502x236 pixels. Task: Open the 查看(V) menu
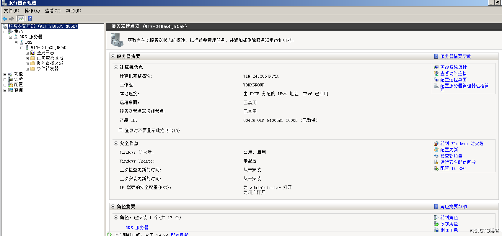pyautogui.click(x=53, y=11)
